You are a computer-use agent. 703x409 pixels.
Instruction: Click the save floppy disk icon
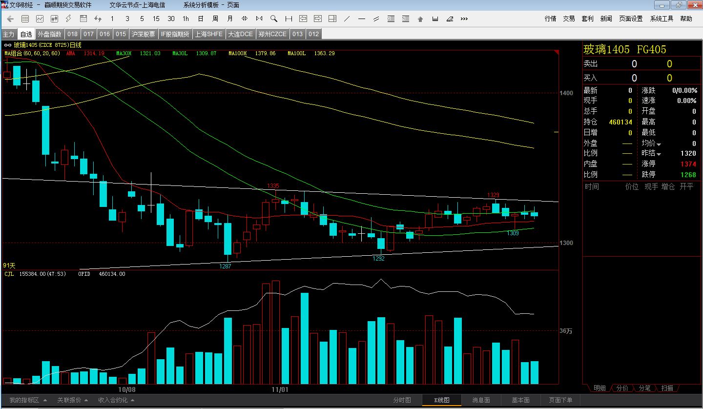83,19
